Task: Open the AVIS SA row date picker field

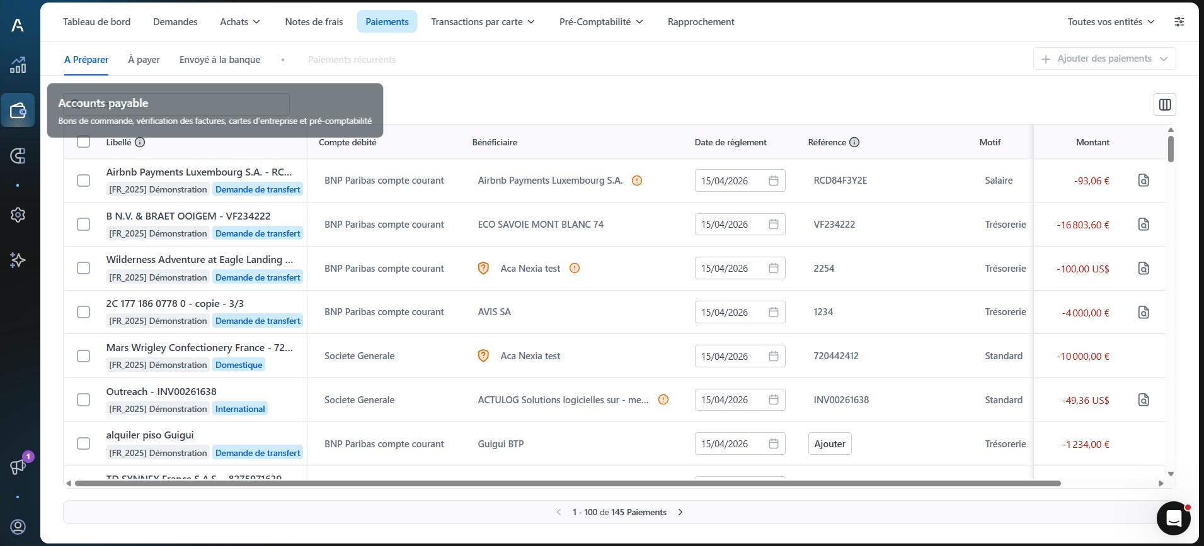Action: [740, 312]
